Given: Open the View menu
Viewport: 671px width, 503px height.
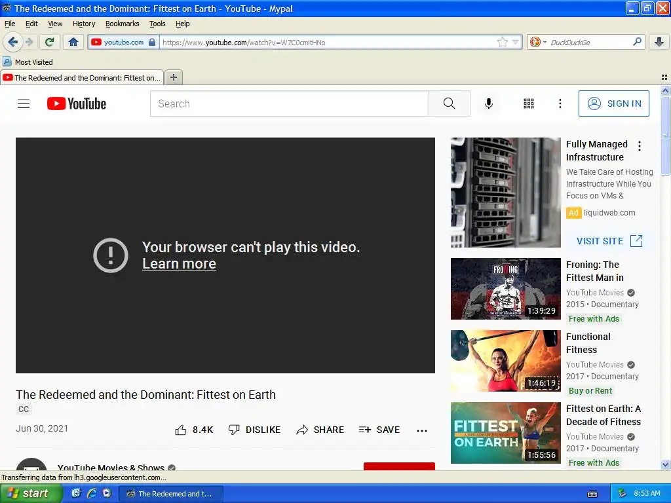Looking at the screenshot, I should coord(55,24).
